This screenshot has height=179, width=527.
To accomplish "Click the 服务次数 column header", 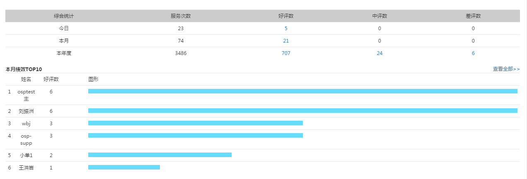I will (181, 16).
